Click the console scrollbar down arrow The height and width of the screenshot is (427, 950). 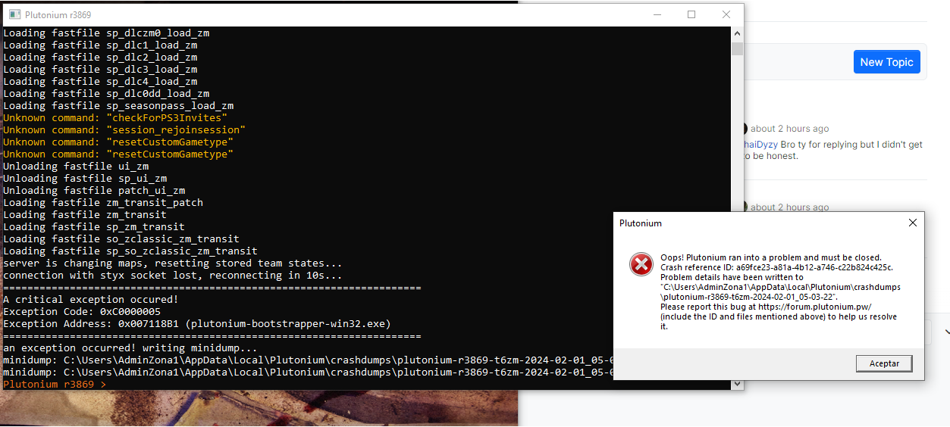tap(737, 384)
